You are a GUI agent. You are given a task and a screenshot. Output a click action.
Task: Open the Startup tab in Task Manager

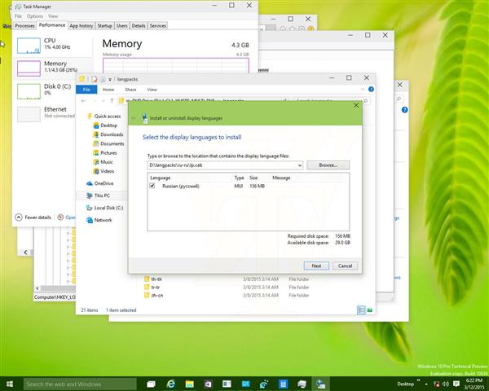[x=104, y=25]
